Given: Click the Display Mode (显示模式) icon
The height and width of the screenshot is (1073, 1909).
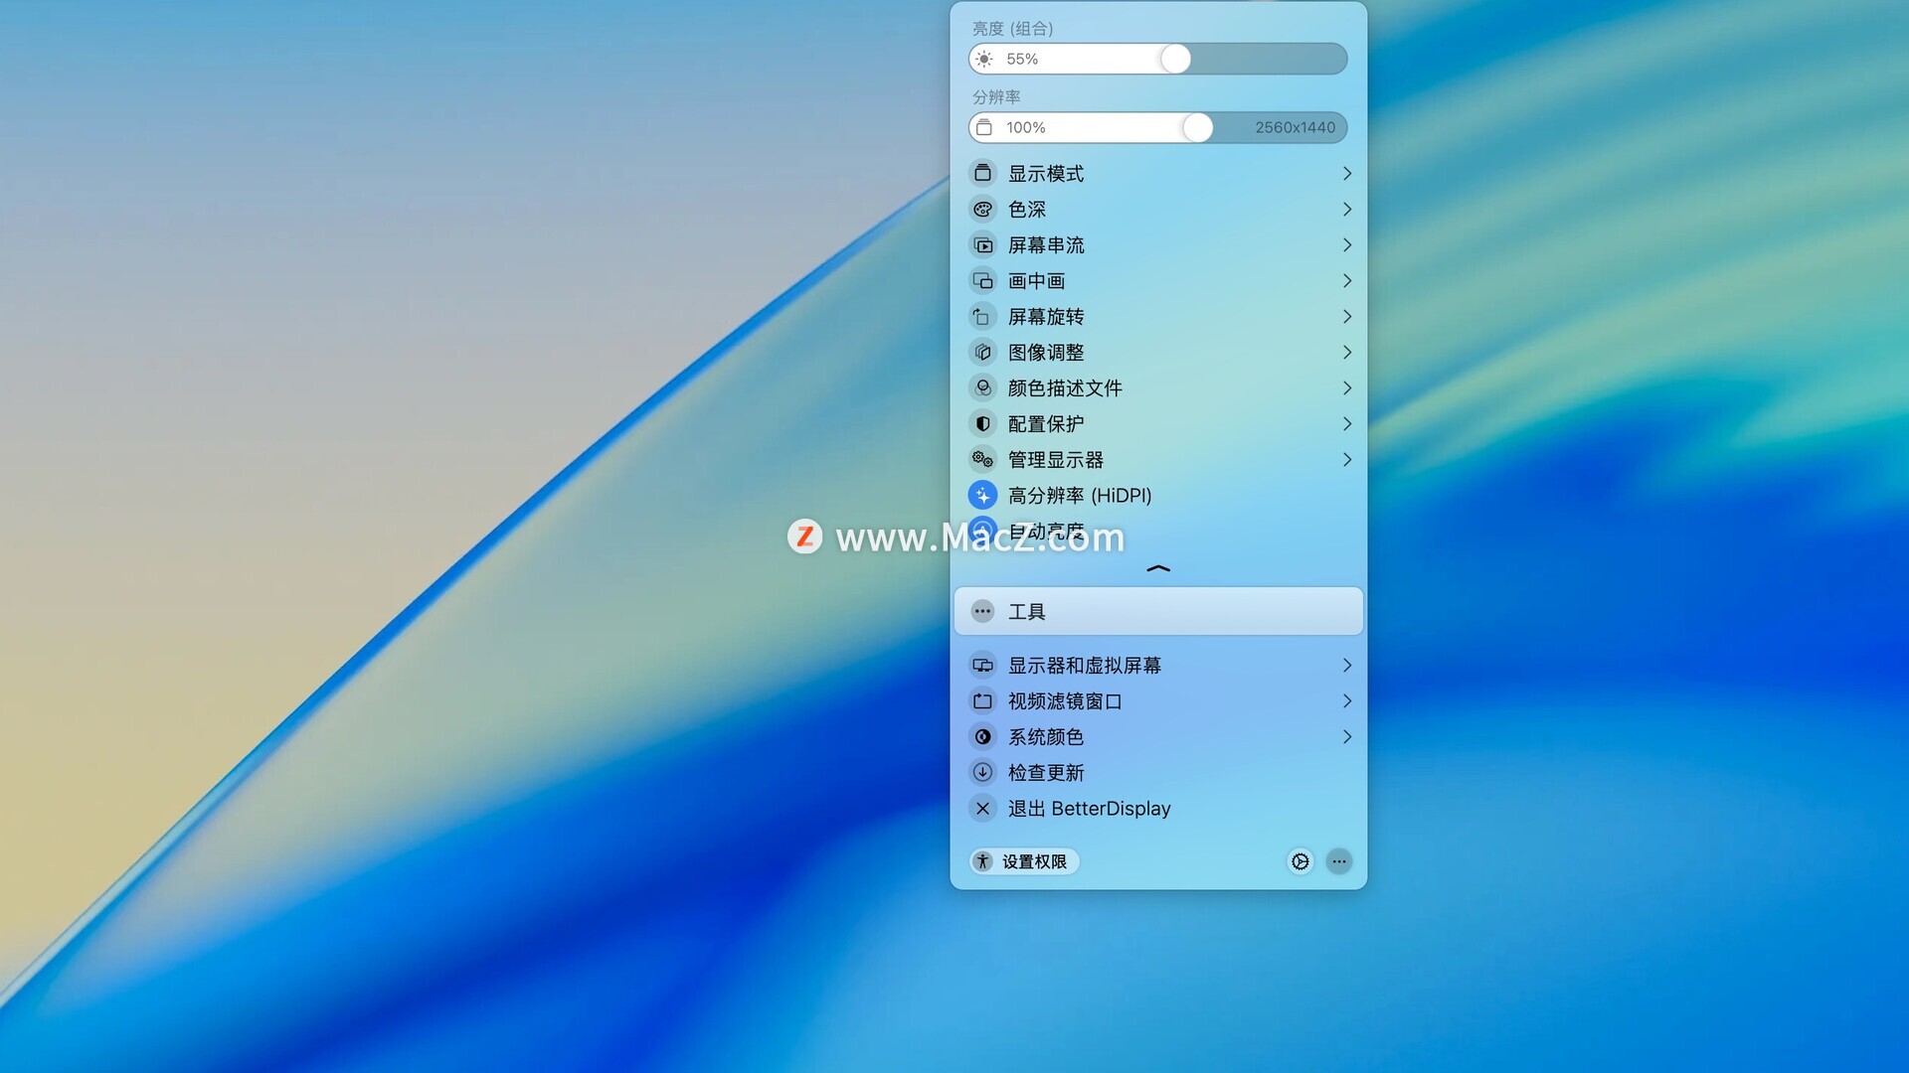Looking at the screenshot, I should click(x=982, y=173).
